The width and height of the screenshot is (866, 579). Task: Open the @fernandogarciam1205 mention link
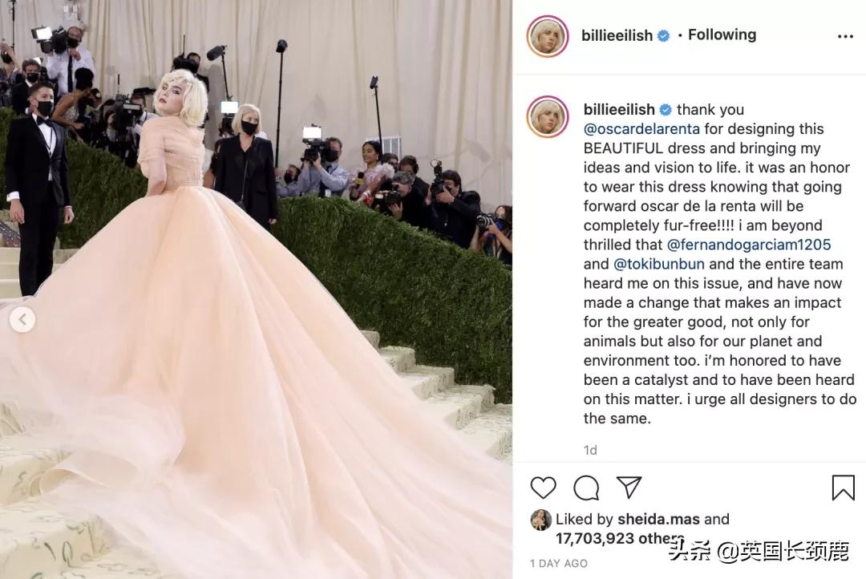pyautogui.click(x=749, y=245)
